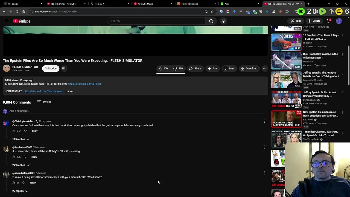Like azuredystopia3751's comment

[14, 183]
